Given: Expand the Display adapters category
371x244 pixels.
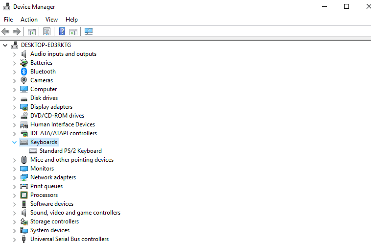Looking at the screenshot, I should (x=14, y=107).
